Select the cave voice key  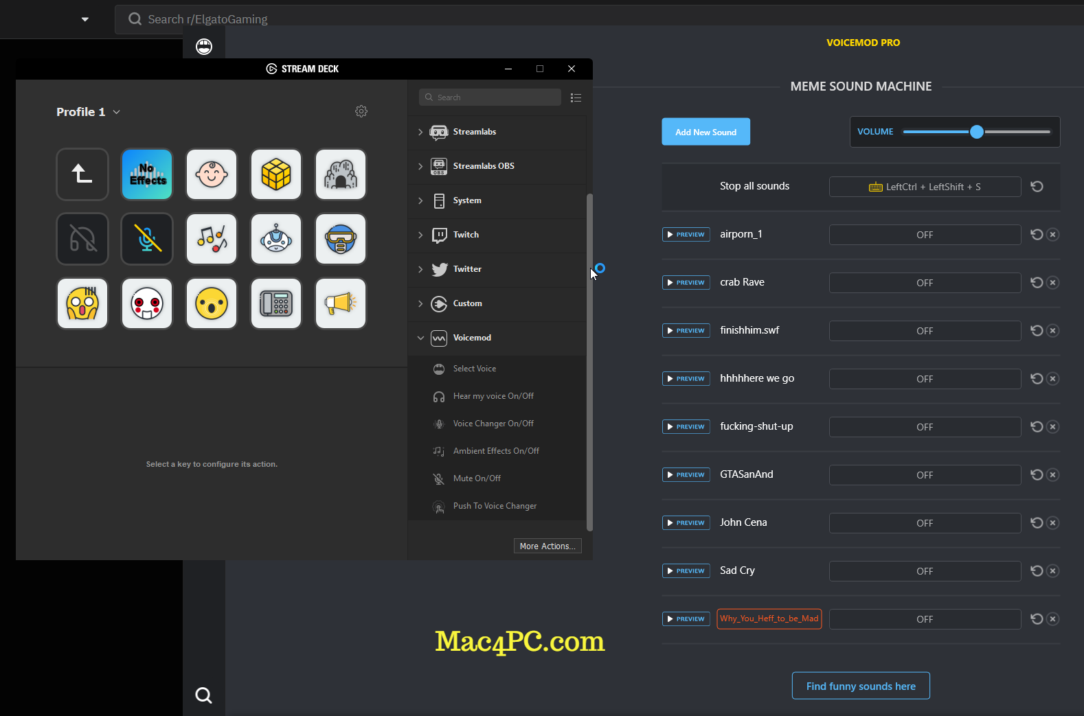pos(341,174)
